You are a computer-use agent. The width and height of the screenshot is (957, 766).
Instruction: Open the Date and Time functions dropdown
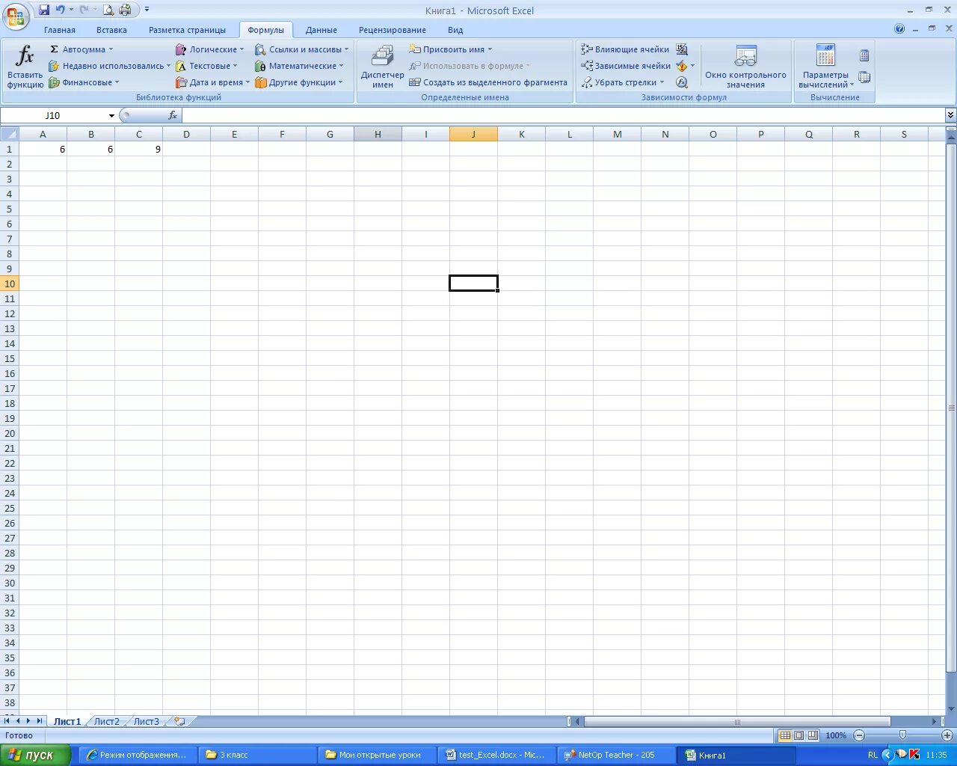click(212, 82)
